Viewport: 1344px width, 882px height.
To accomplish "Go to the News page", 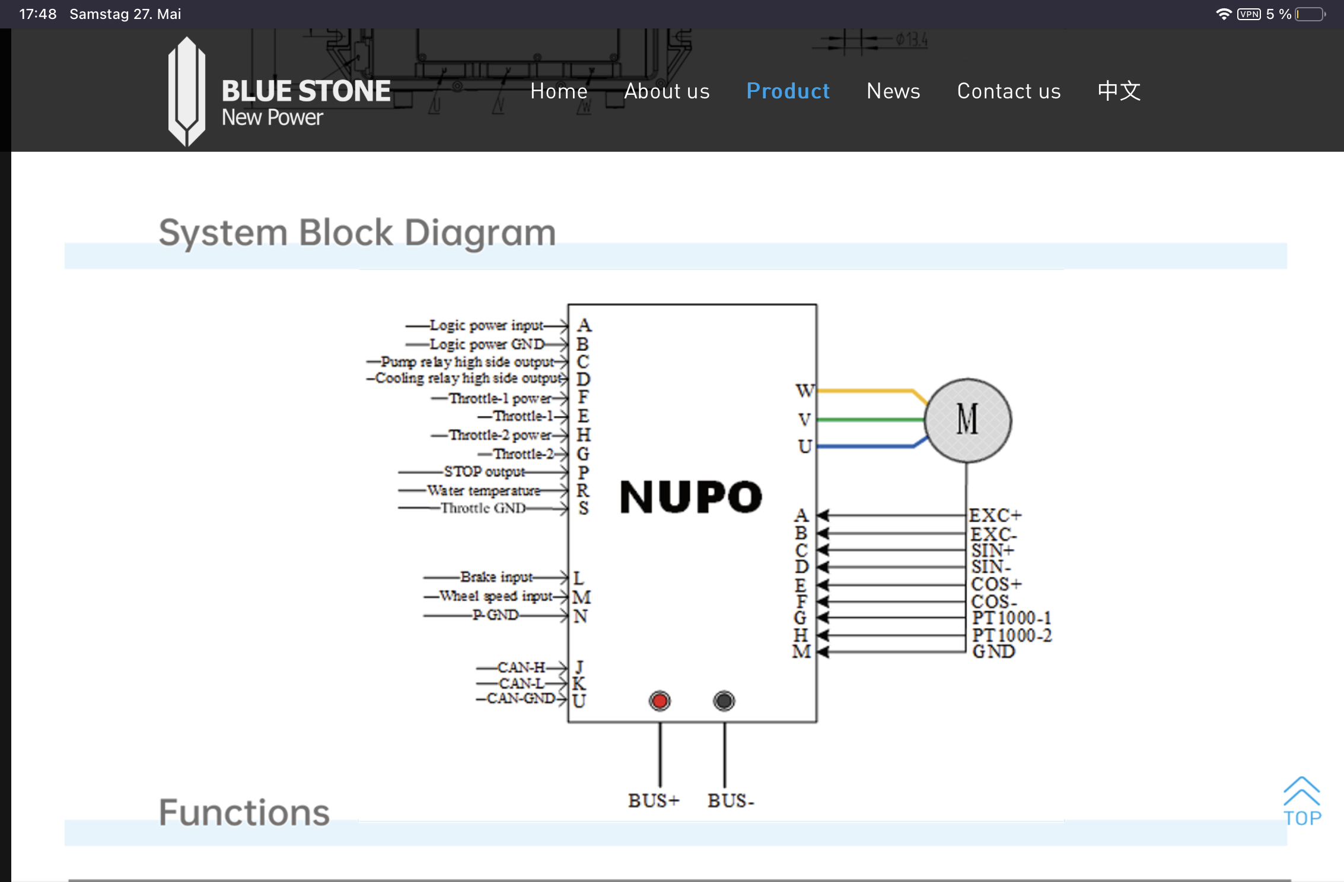I will click(x=893, y=91).
